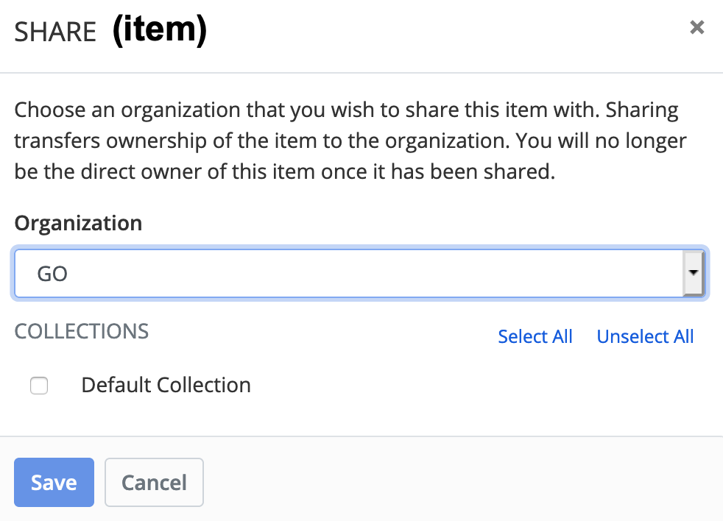This screenshot has height=521, width=723.
Task: Choose Select All for collections
Action: (535, 336)
